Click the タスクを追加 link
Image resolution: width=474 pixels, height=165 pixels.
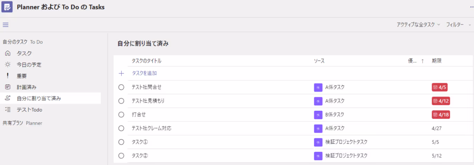point(144,73)
